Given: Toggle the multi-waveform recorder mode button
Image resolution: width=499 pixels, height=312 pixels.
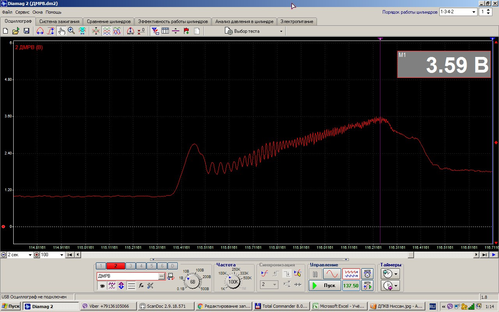Looking at the screenshot, I should (x=351, y=274).
